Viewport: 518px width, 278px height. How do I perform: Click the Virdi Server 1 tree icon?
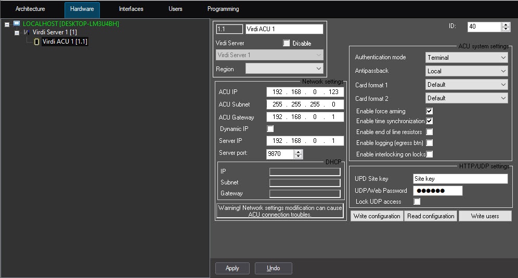(27, 33)
